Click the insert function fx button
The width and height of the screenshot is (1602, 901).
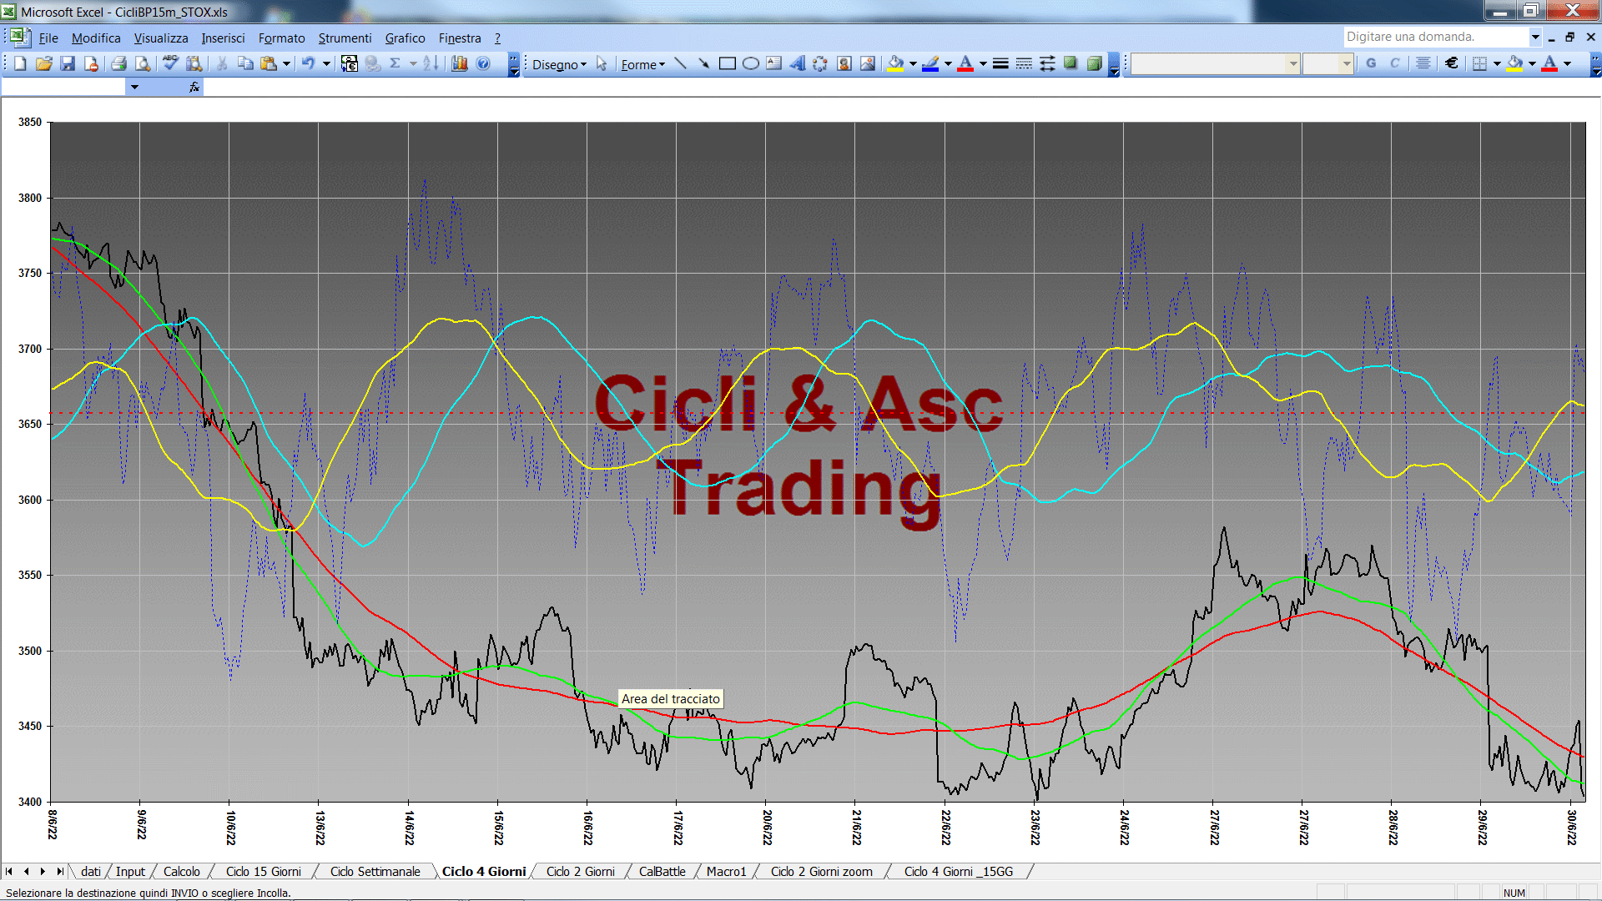click(194, 87)
